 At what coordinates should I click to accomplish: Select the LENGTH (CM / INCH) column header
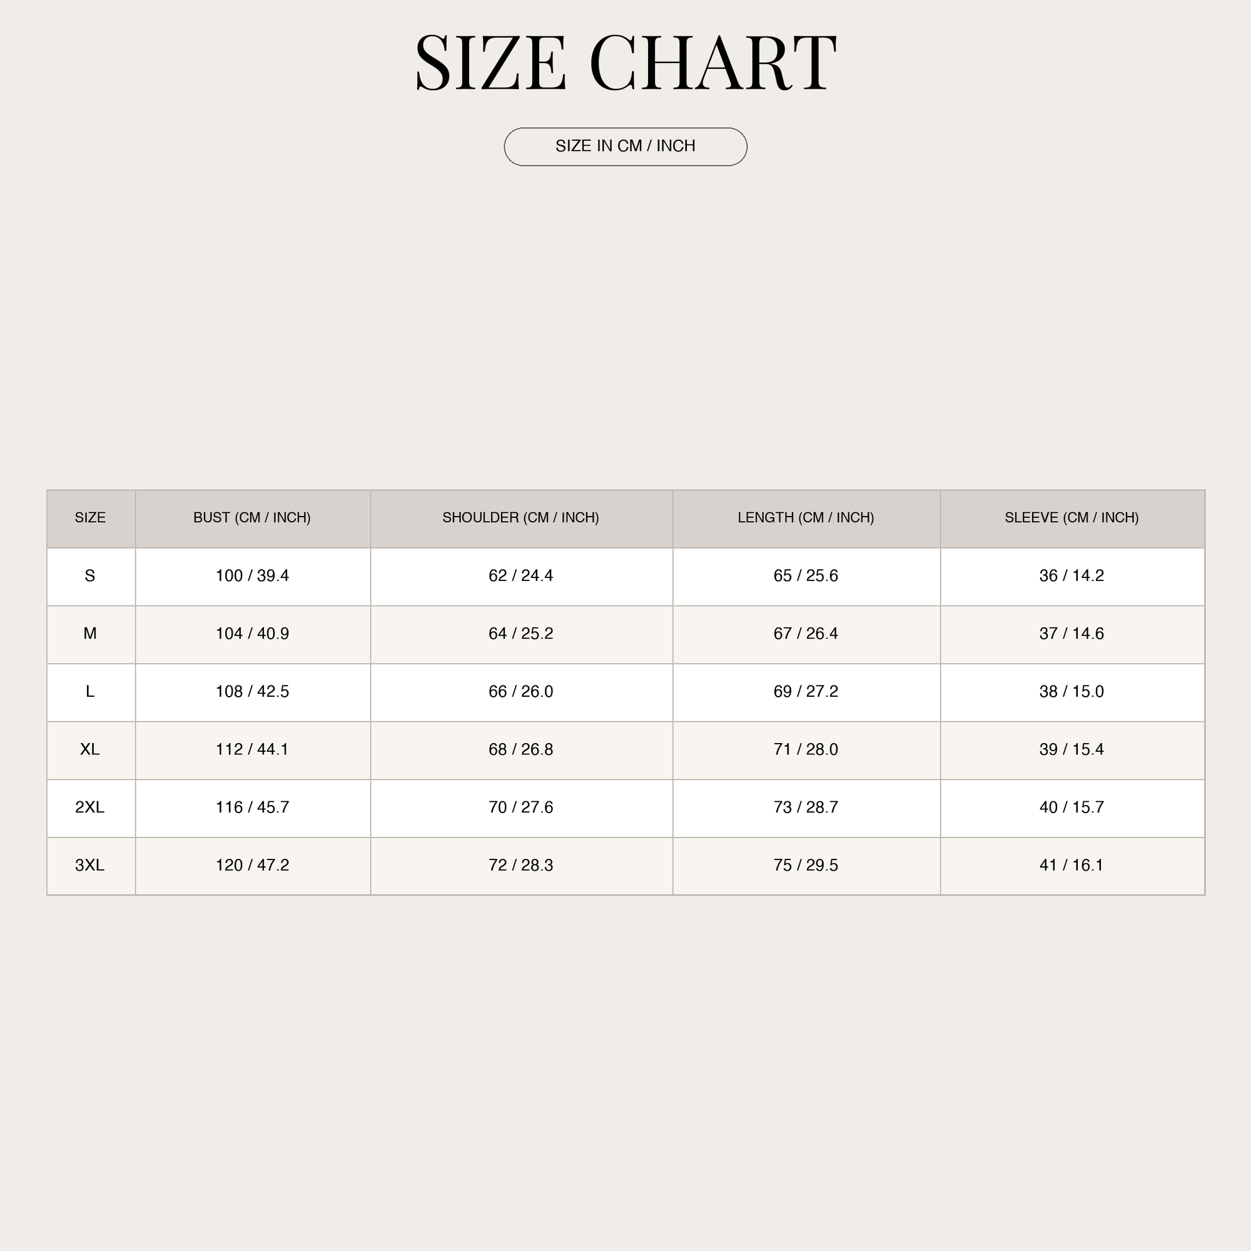(806, 519)
